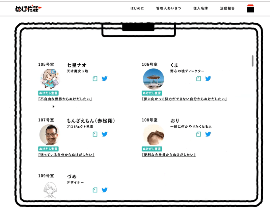Click くま's beach gazebo avatar
This screenshot has width=270, height=214.
tap(154, 79)
